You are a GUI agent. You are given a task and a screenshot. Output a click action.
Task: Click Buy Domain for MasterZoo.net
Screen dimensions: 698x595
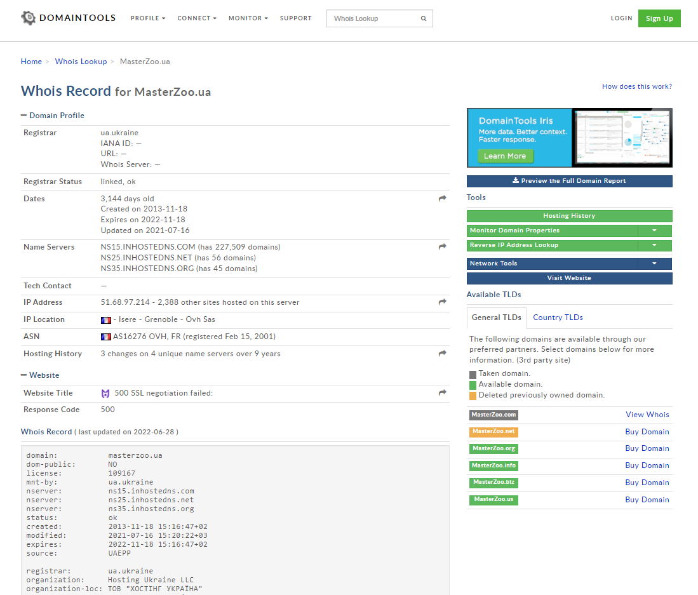click(647, 432)
